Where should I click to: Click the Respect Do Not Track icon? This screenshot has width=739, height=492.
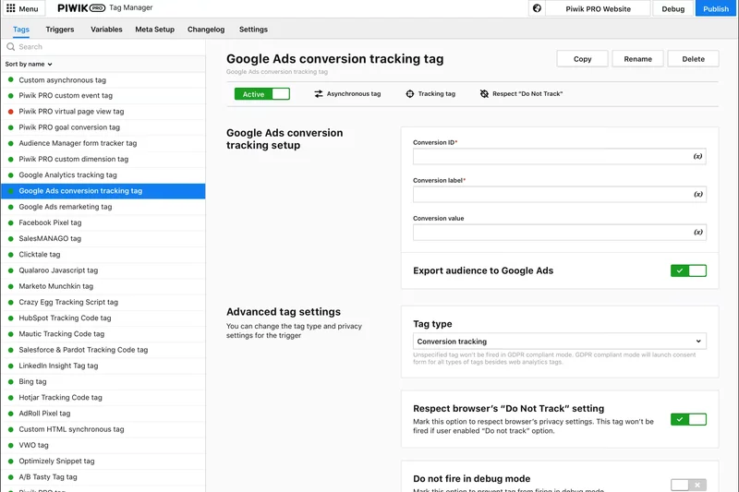[484, 93]
